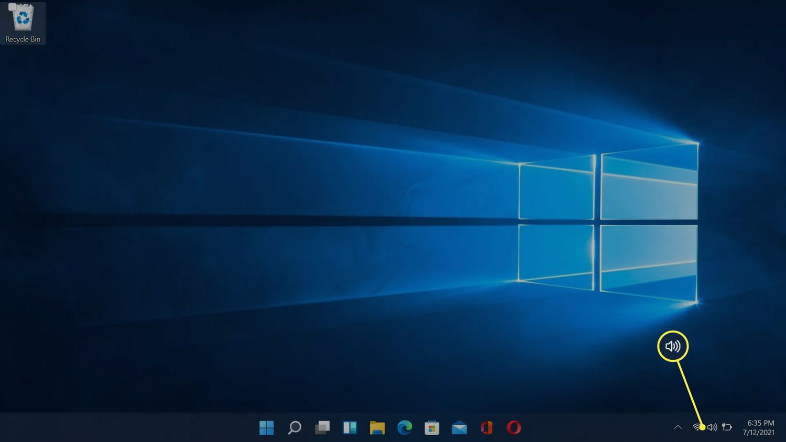Launch Microsoft Store from the taskbar
This screenshot has width=786, height=442.
[x=432, y=428]
